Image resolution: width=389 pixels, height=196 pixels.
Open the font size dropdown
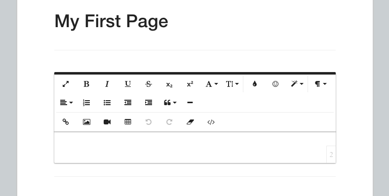point(232,84)
